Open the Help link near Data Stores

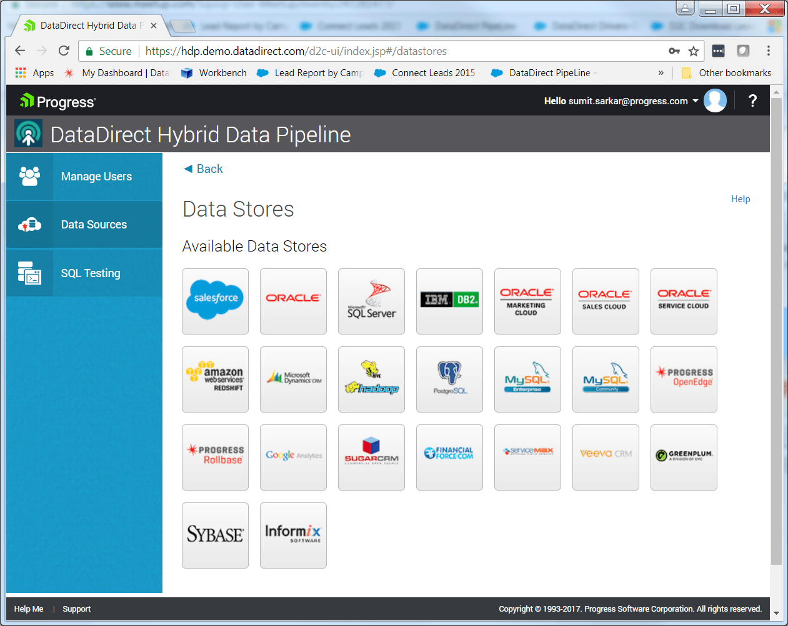click(x=741, y=198)
